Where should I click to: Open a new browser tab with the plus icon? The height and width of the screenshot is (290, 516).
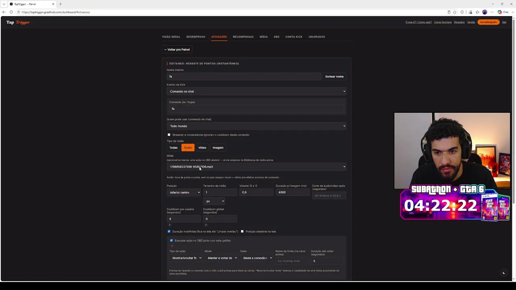(60, 4)
